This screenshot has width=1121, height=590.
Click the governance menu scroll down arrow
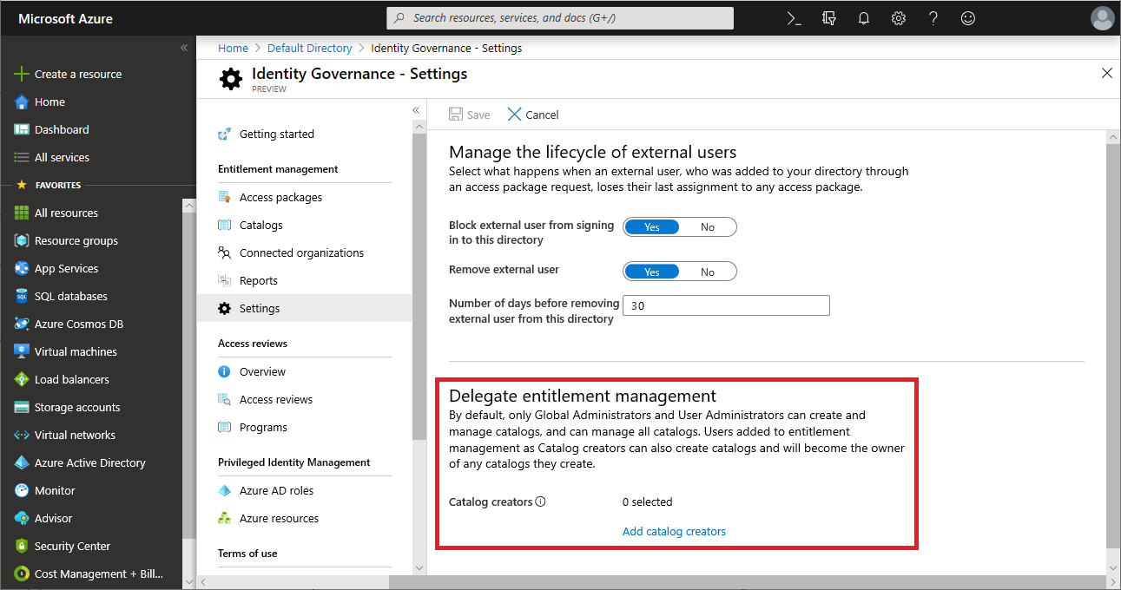[x=419, y=568]
